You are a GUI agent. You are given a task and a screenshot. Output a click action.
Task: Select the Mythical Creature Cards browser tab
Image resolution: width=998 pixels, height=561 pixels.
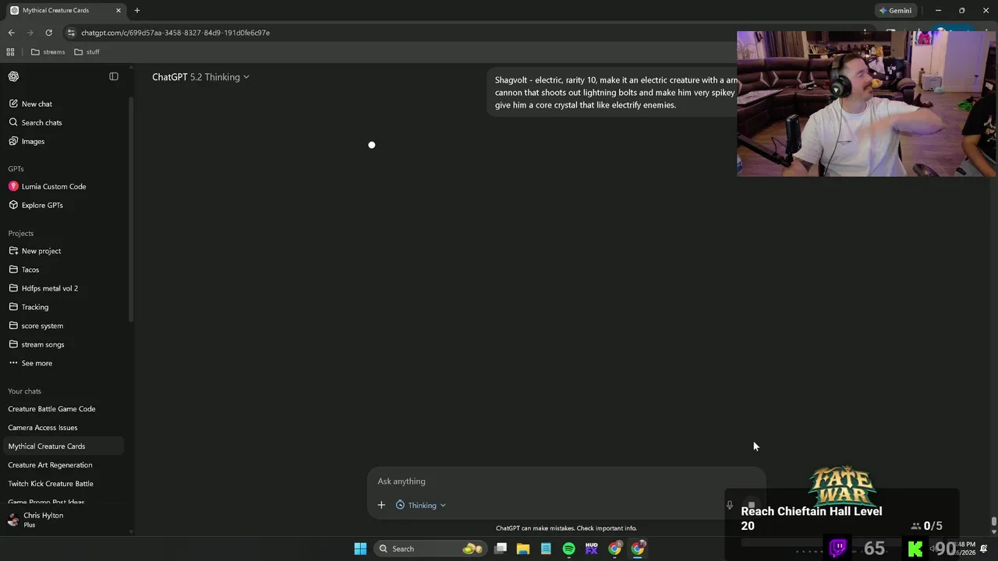pos(65,11)
